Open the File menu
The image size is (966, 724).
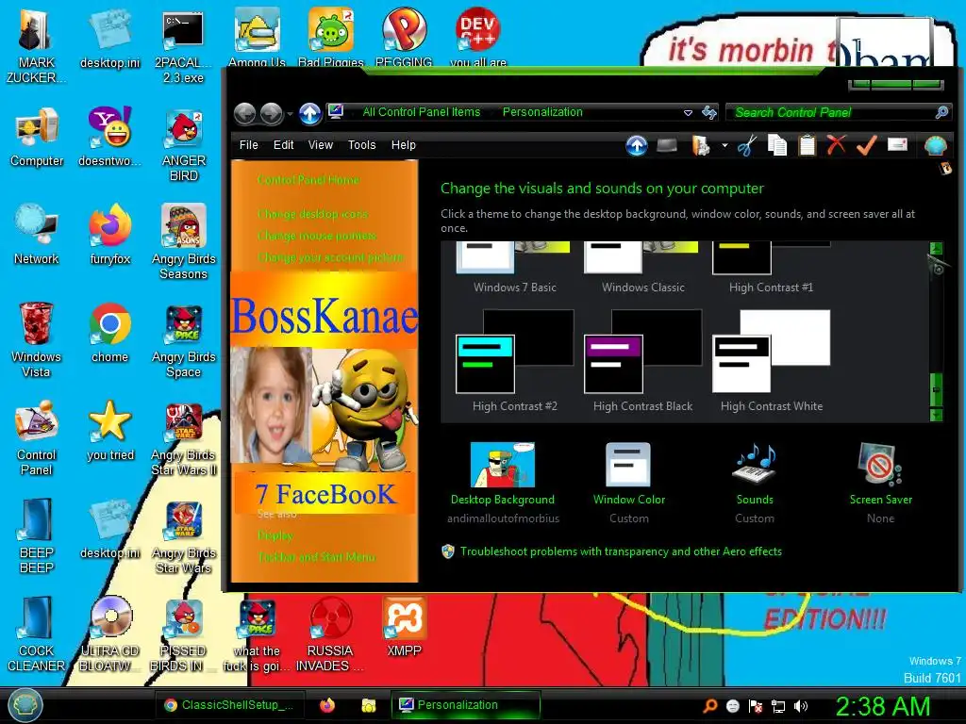(248, 144)
